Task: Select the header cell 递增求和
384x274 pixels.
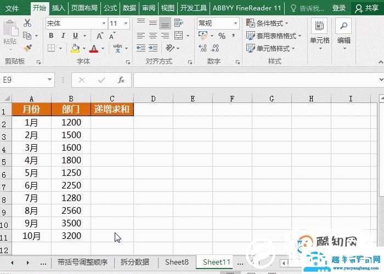Action: 112,109
